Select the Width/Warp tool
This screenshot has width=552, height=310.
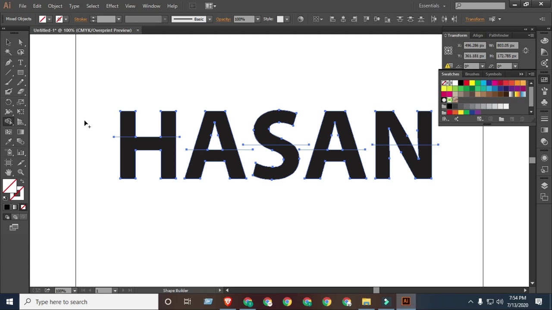[8, 112]
